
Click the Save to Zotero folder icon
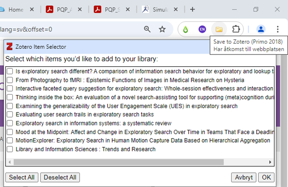pyautogui.click(x=219, y=29)
